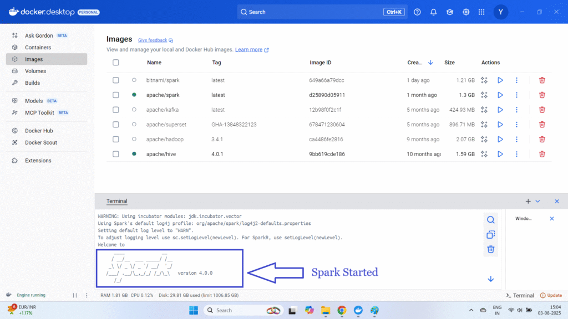Run the apache/hive image

500,154
